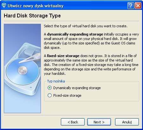Click the "Fixed-size storage" option label
Screen dimensions: 143x130
coord(67,95)
